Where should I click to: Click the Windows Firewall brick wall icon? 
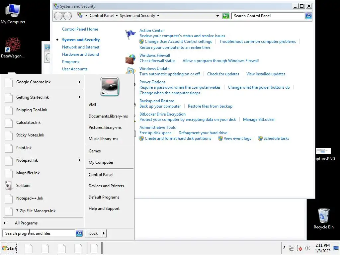coord(130,59)
